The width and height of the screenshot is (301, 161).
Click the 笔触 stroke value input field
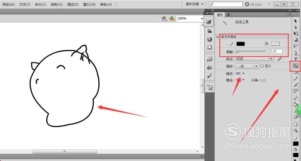tap(276, 52)
